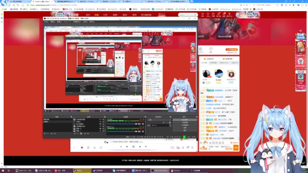
Task: Click Exit button in OBS Controls
Action: 185,130
